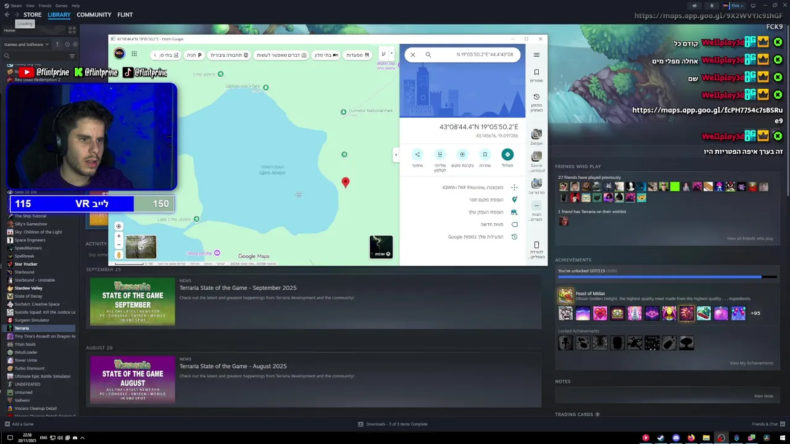
Task: Click New Note in the Notes section
Action: coord(763,396)
